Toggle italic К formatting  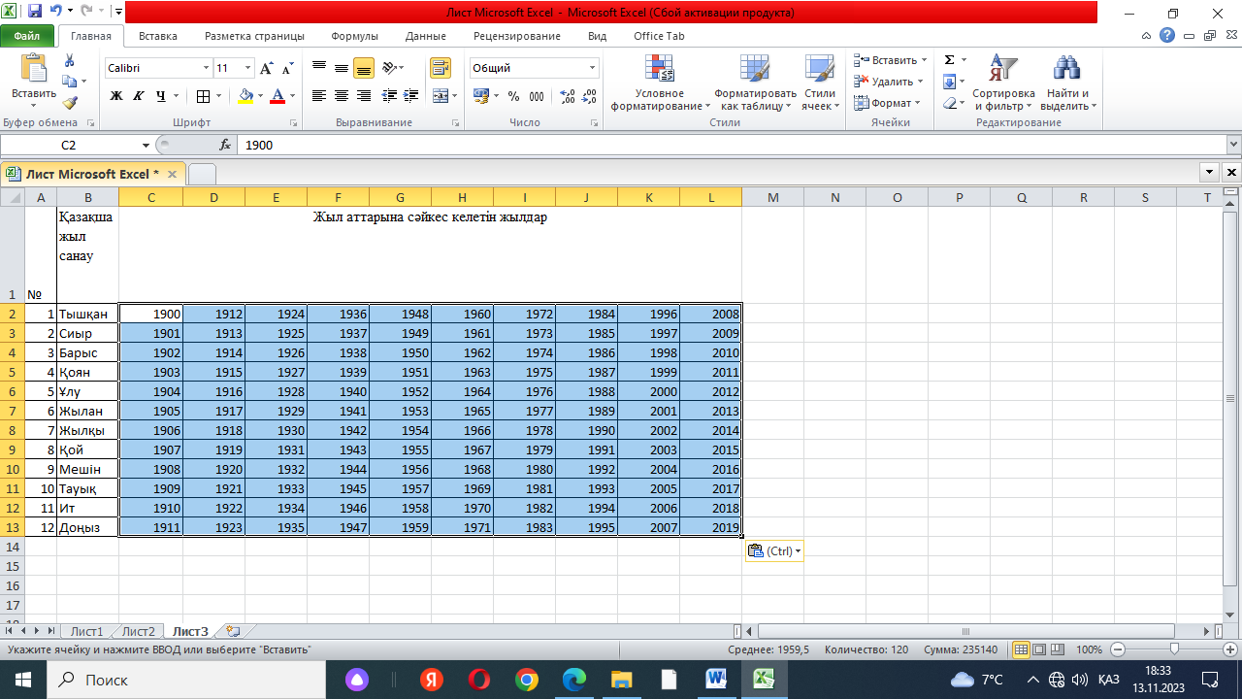point(138,96)
